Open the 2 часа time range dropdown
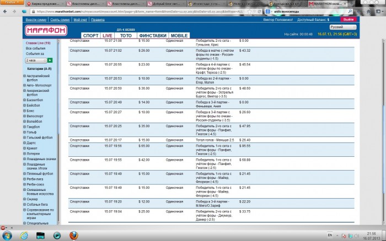The width and height of the screenshot is (386, 241). point(36,60)
